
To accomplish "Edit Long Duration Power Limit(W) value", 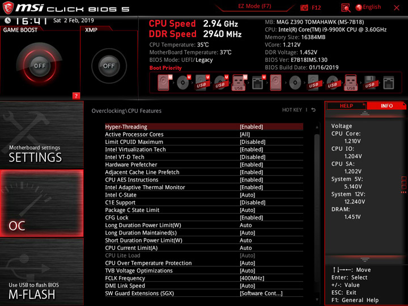I will coord(204,225).
